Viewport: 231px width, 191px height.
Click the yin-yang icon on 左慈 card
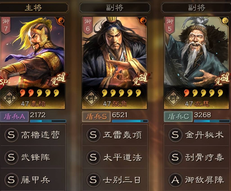[x=225, y=21]
